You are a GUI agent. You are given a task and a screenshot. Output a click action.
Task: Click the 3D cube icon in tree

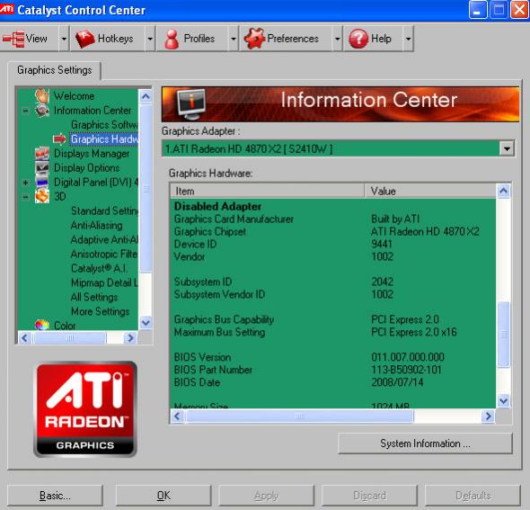click(x=42, y=196)
